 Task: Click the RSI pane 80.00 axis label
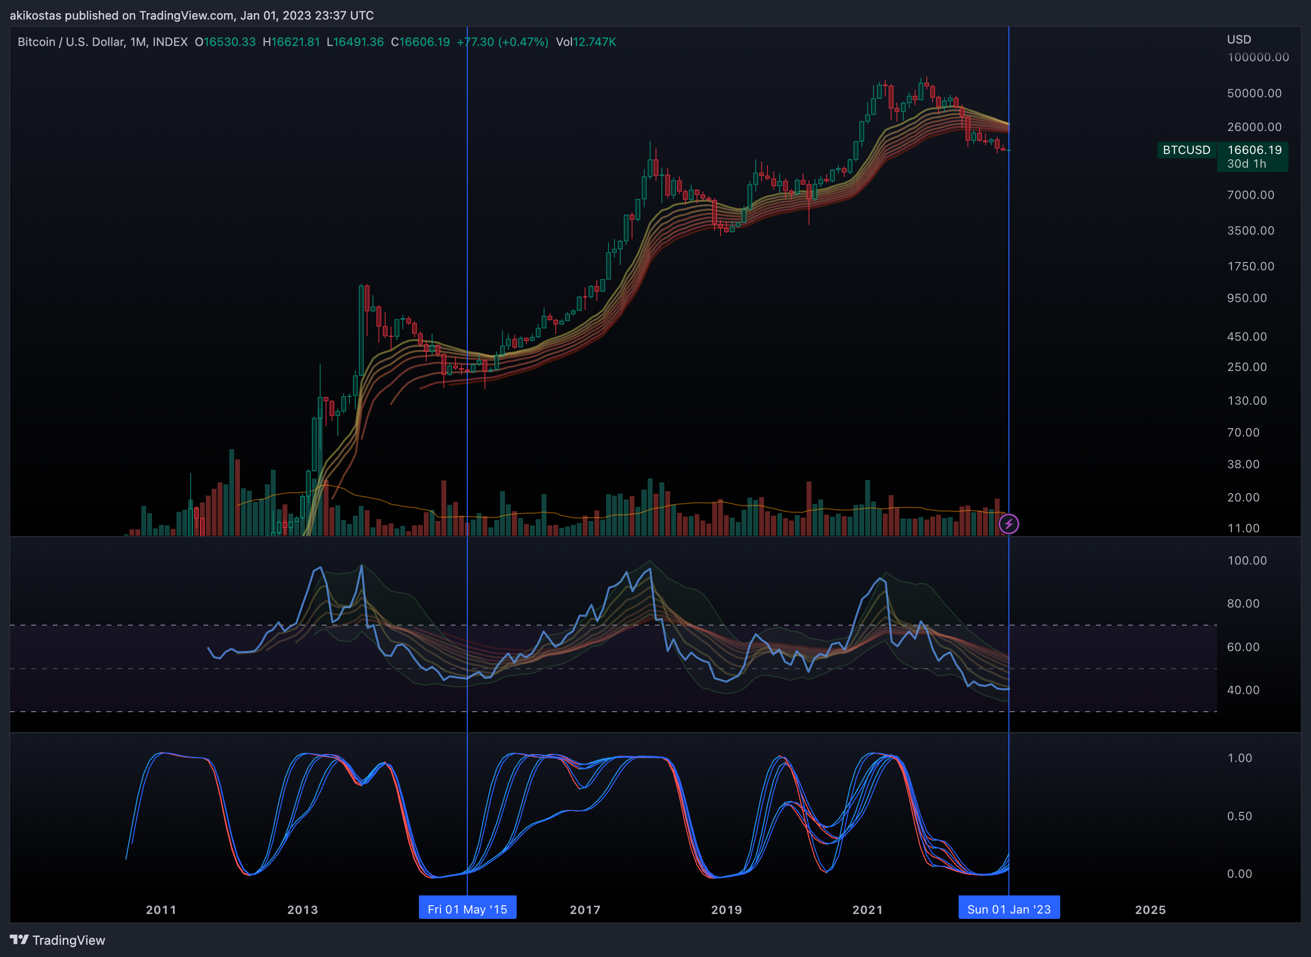click(1243, 604)
